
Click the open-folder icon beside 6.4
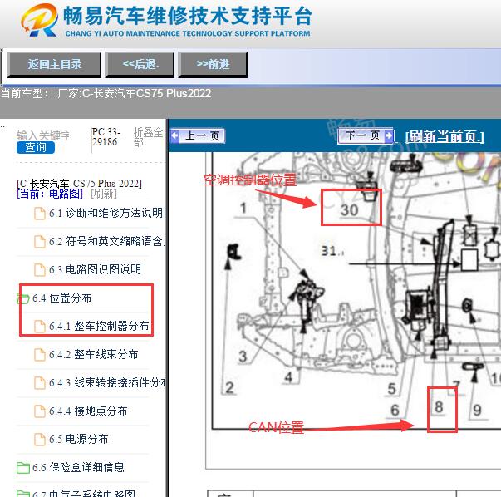point(22,298)
